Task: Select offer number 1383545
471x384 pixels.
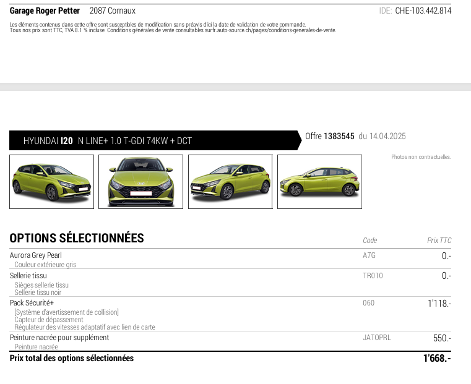Action: [339, 136]
